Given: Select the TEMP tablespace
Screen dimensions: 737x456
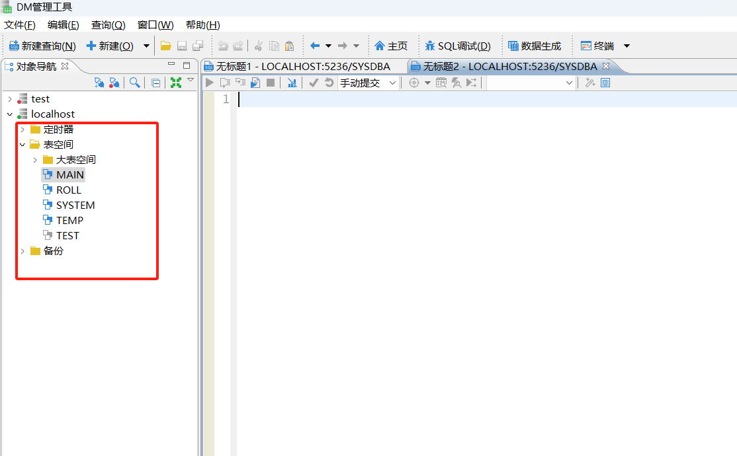Looking at the screenshot, I should click(x=63, y=220).
